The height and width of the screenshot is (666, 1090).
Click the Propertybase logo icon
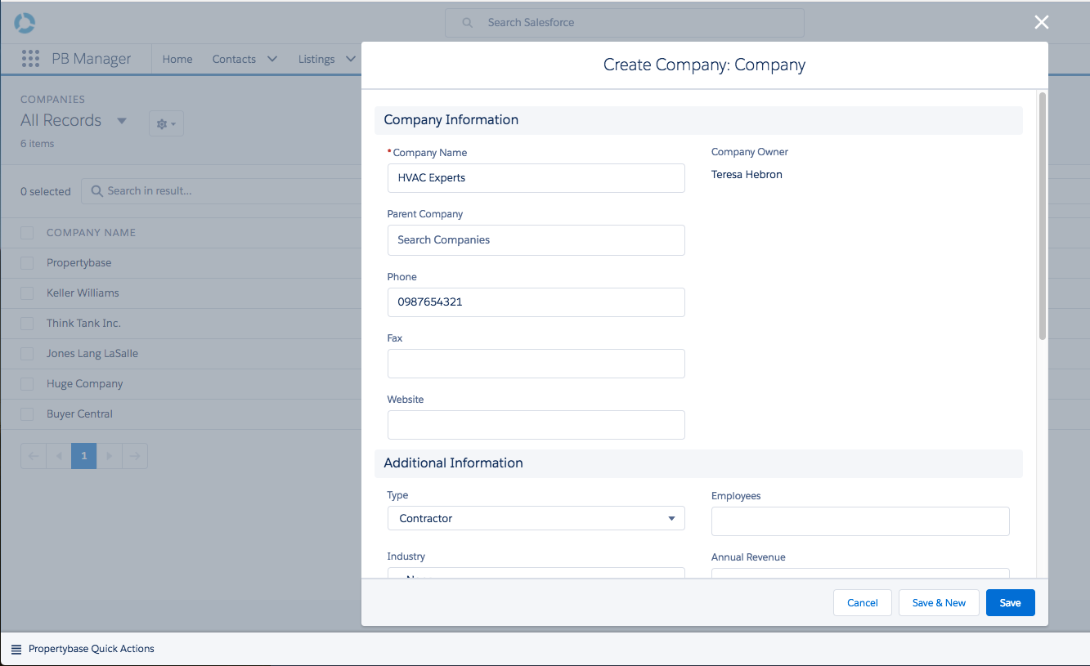click(x=25, y=23)
